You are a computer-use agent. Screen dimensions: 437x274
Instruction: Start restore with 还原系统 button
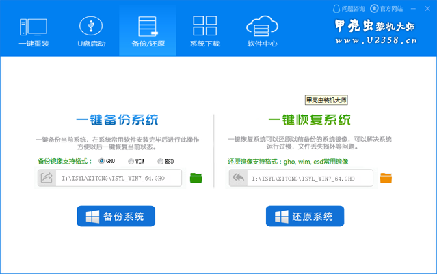pyautogui.click(x=305, y=216)
